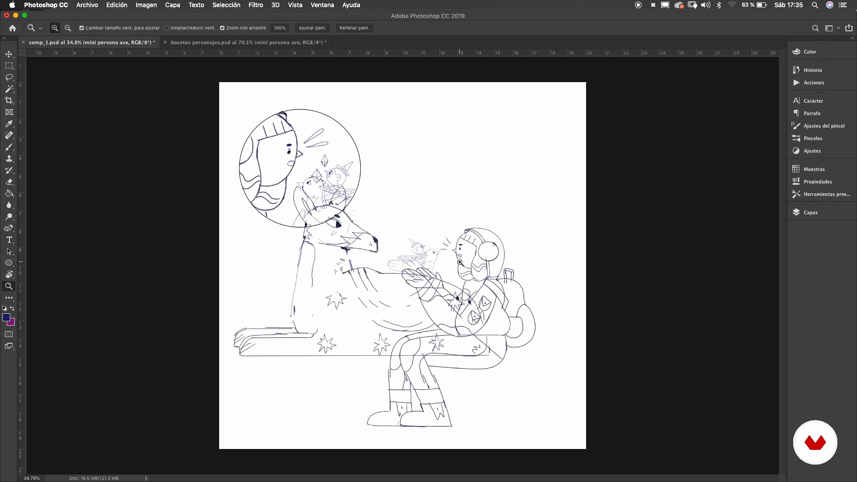Open the Edición menu
The image size is (857, 482).
116,5
